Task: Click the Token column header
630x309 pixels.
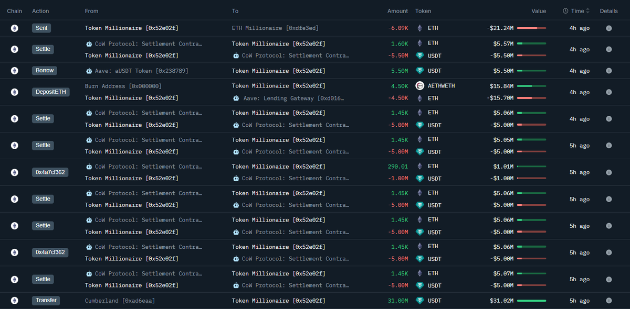Action: 423,11
